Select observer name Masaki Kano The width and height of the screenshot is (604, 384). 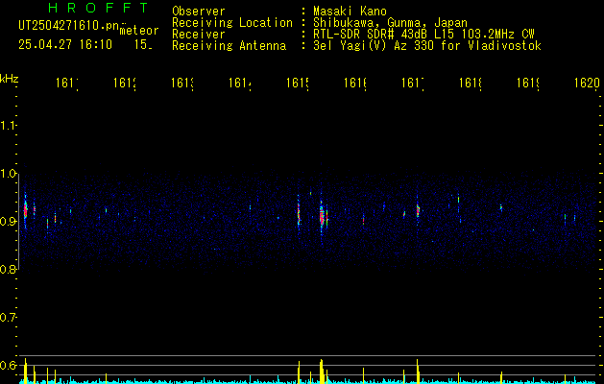(x=350, y=11)
